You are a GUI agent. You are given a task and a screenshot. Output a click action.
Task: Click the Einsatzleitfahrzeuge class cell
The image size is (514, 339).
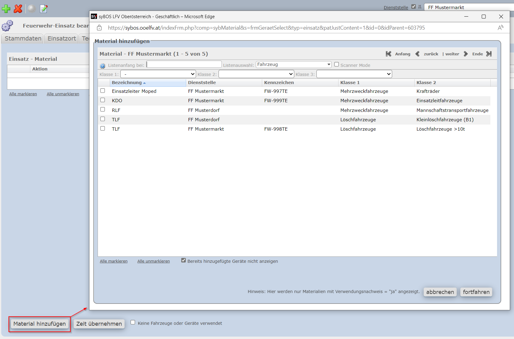[439, 101]
